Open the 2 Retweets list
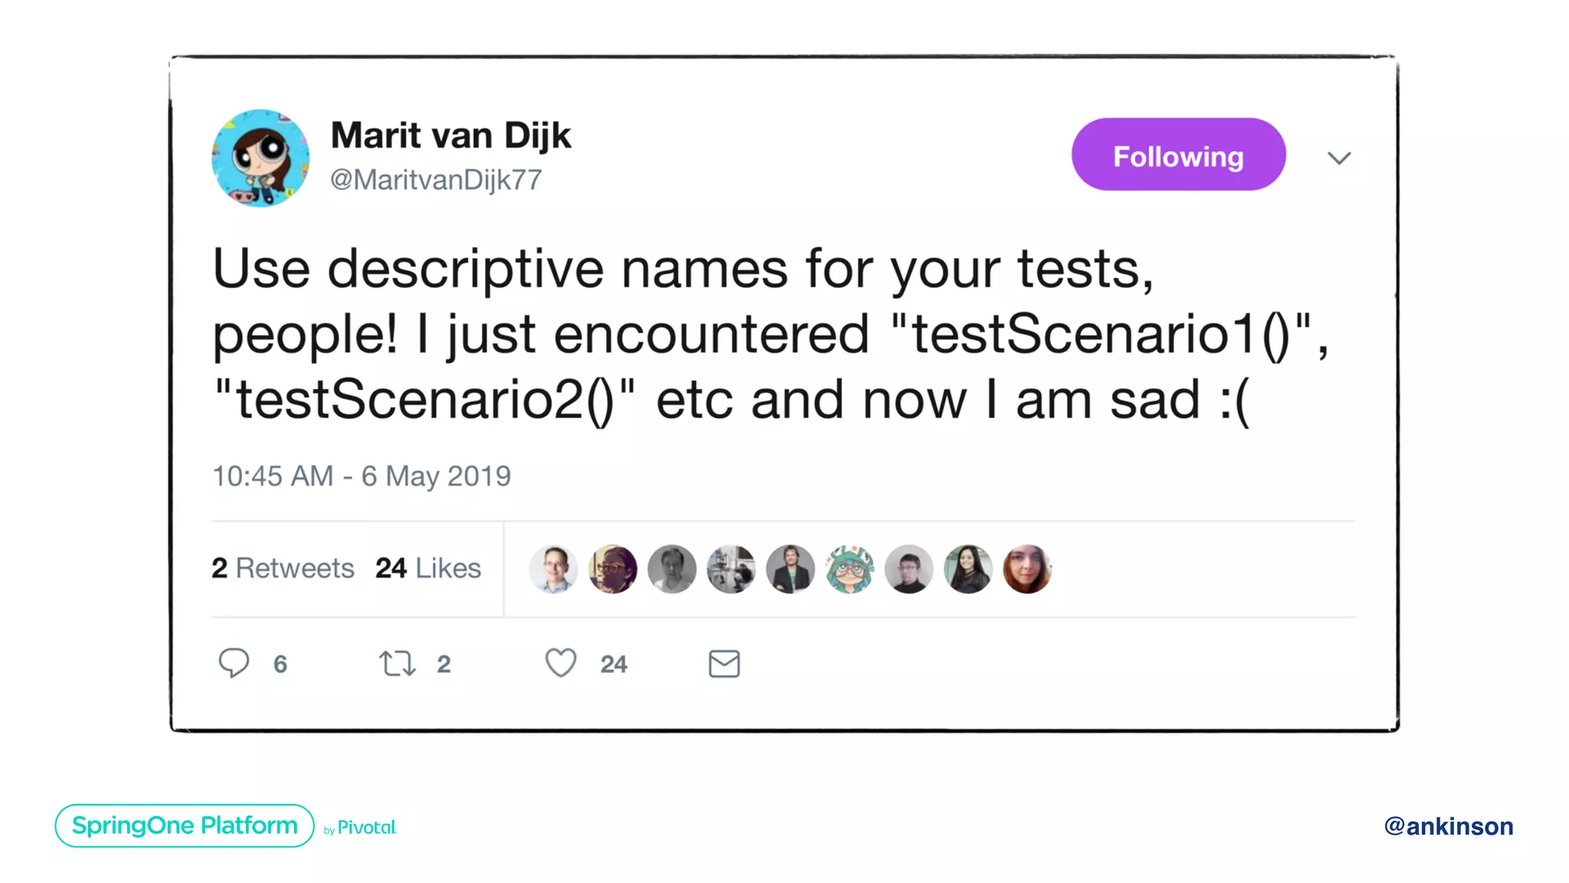Viewport: 1569px width, 883px height. pyautogui.click(x=283, y=568)
